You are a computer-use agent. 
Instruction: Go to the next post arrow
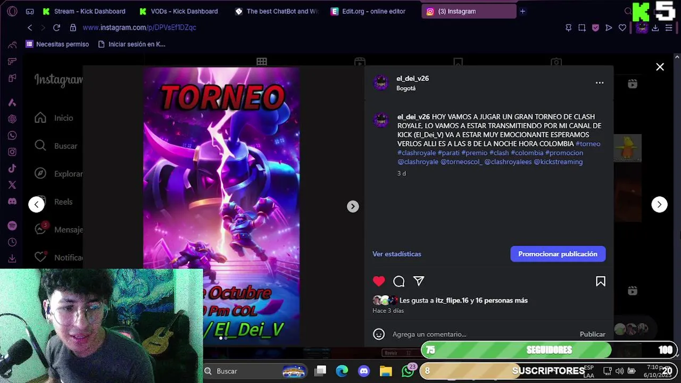pyautogui.click(x=659, y=204)
